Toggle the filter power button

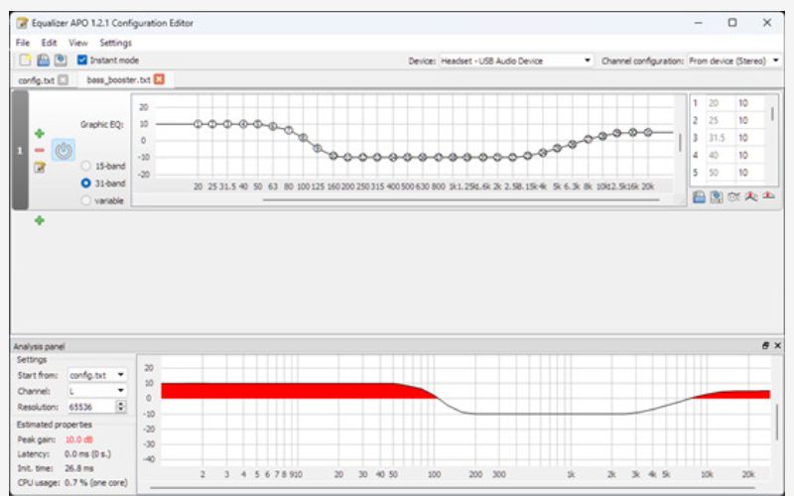coord(64,151)
